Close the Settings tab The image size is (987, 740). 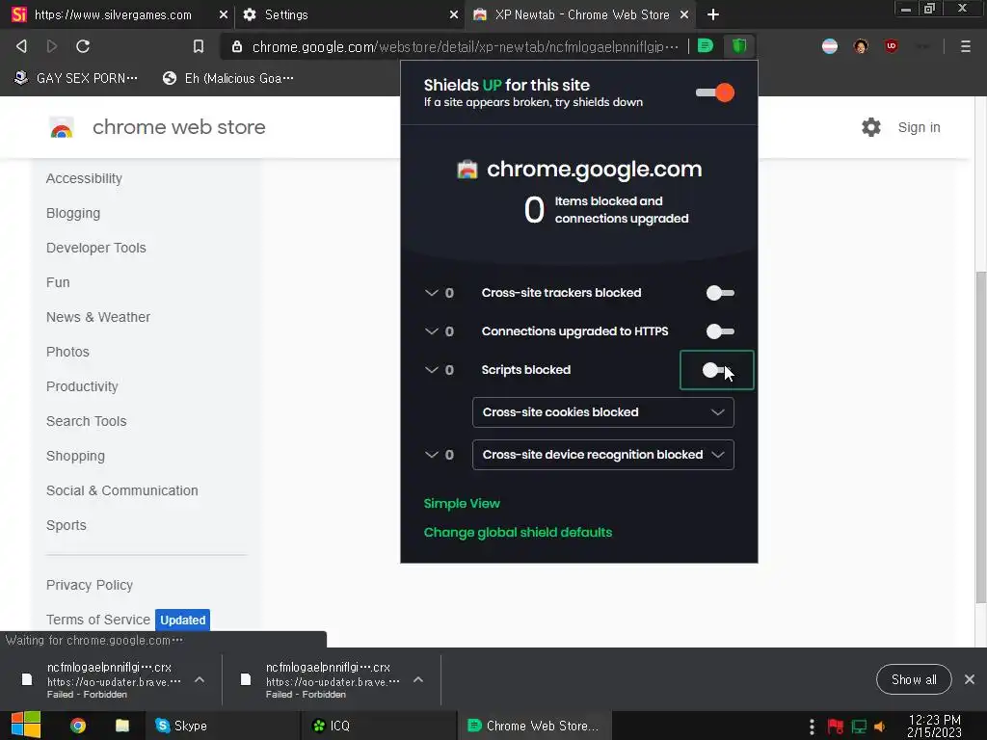click(x=454, y=14)
